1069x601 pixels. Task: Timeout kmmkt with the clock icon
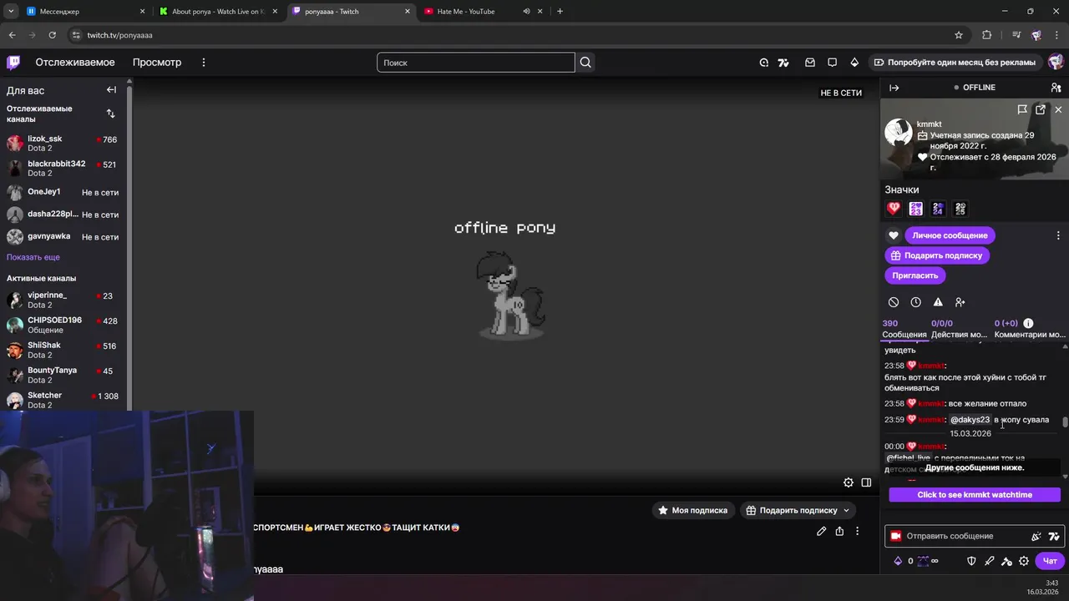[x=916, y=302]
